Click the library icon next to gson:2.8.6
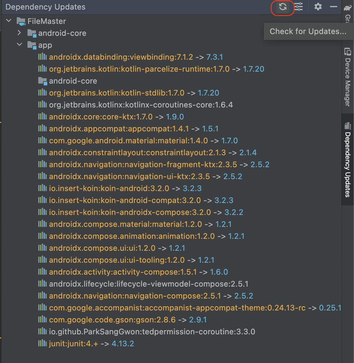The image size is (354, 363). coord(42,319)
